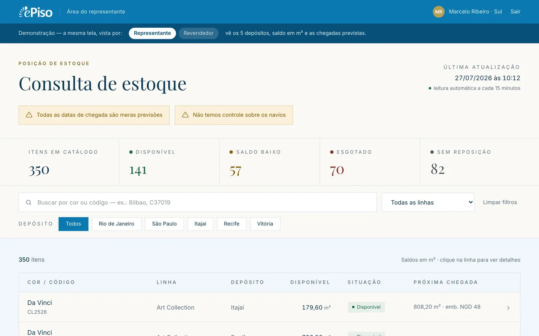The height and width of the screenshot is (336, 539).
Task: Open the MR user avatar
Action: tap(439, 12)
